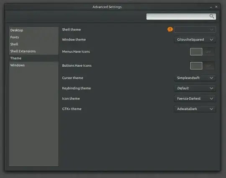Minimize the Advanced Settings window
Viewport: 226px width, 178px height.
pyautogui.click(x=211, y=7)
